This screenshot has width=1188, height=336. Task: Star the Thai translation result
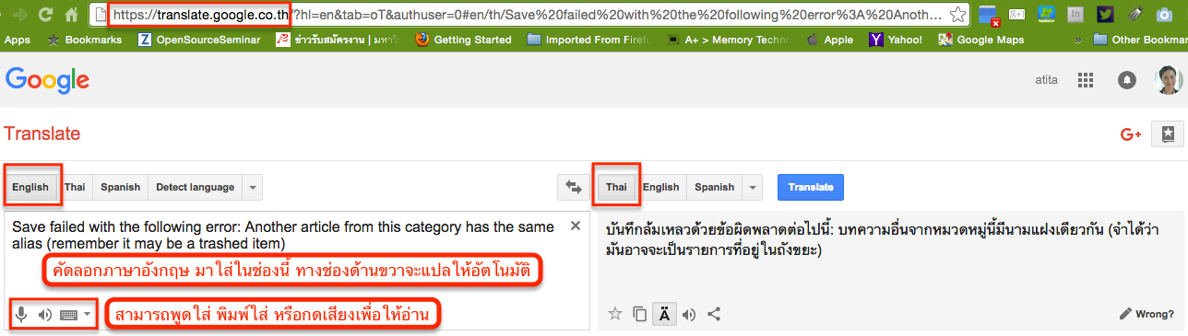coord(615,314)
